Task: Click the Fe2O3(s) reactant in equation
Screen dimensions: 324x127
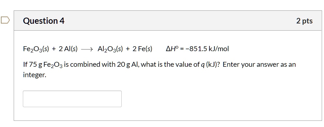Action: 36,49
